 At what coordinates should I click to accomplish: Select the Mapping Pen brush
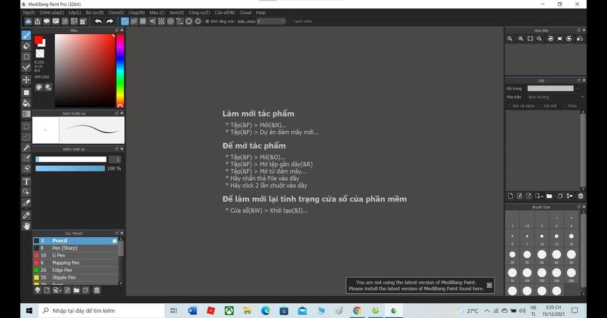pyautogui.click(x=75, y=263)
